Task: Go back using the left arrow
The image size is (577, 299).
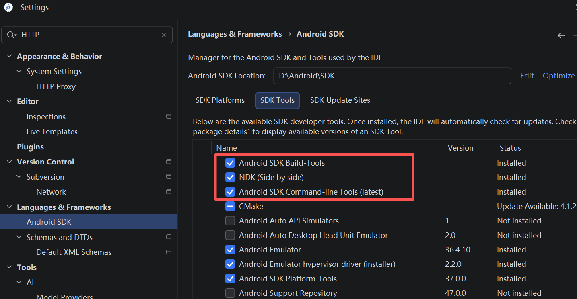Action: [561, 35]
